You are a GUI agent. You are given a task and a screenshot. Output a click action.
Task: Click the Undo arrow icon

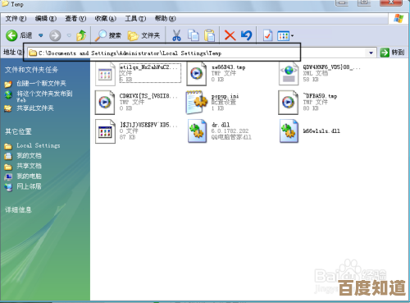coord(247,35)
